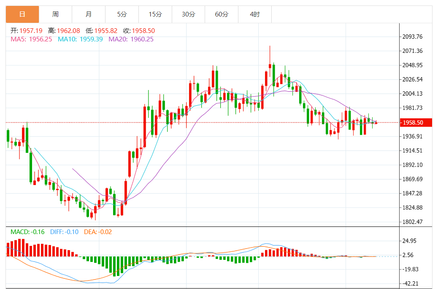Click the MA10: 1959.39 indicator label
Screen dimensions: 438x289
click(x=81, y=39)
